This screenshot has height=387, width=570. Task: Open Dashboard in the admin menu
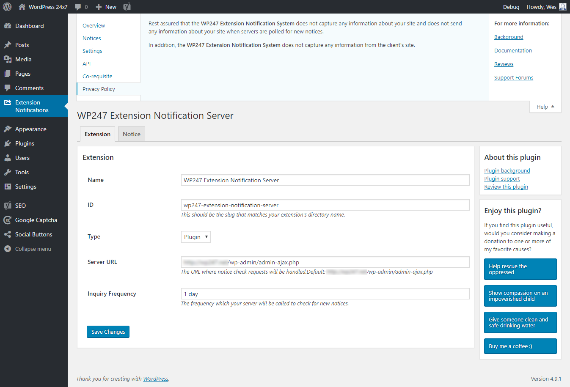pos(29,26)
